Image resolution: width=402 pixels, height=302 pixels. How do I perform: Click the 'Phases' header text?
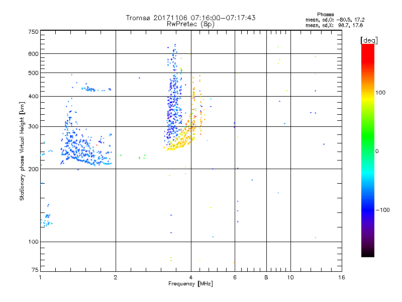click(325, 15)
